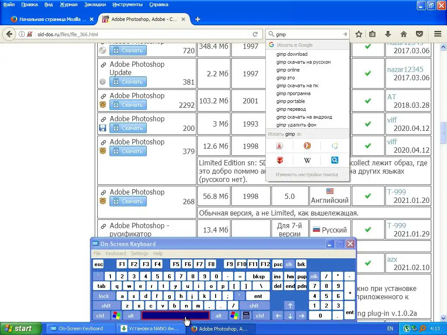Screen dimensions: 447x335
Task: Click the search box containing gimp
Action: pos(308,34)
